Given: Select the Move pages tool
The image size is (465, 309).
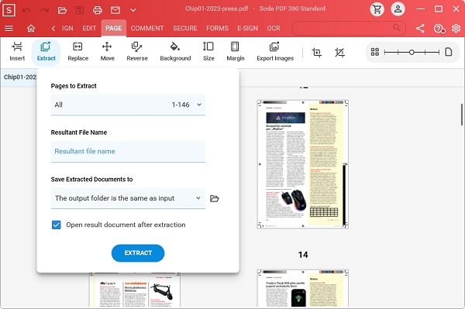Looking at the screenshot, I should (x=108, y=52).
